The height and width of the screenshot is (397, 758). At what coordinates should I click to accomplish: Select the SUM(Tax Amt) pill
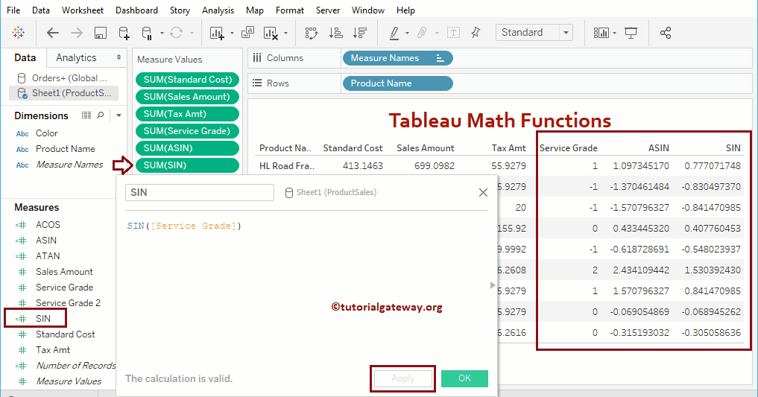(188, 113)
